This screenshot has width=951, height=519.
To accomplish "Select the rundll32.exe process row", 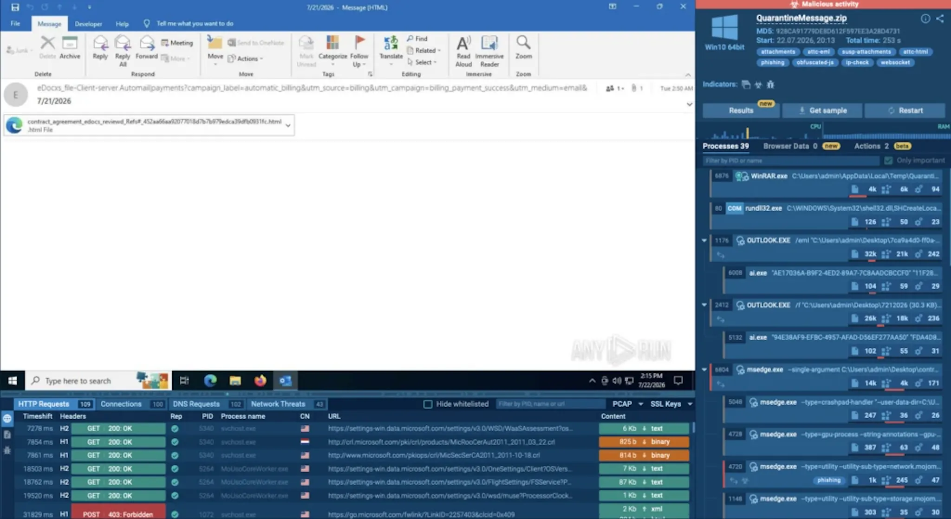I will tap(827, 214).
